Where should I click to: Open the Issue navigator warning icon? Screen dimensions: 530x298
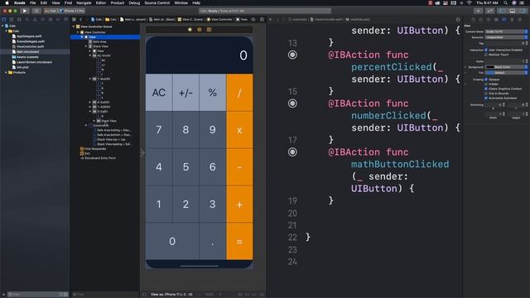(35, 20)
